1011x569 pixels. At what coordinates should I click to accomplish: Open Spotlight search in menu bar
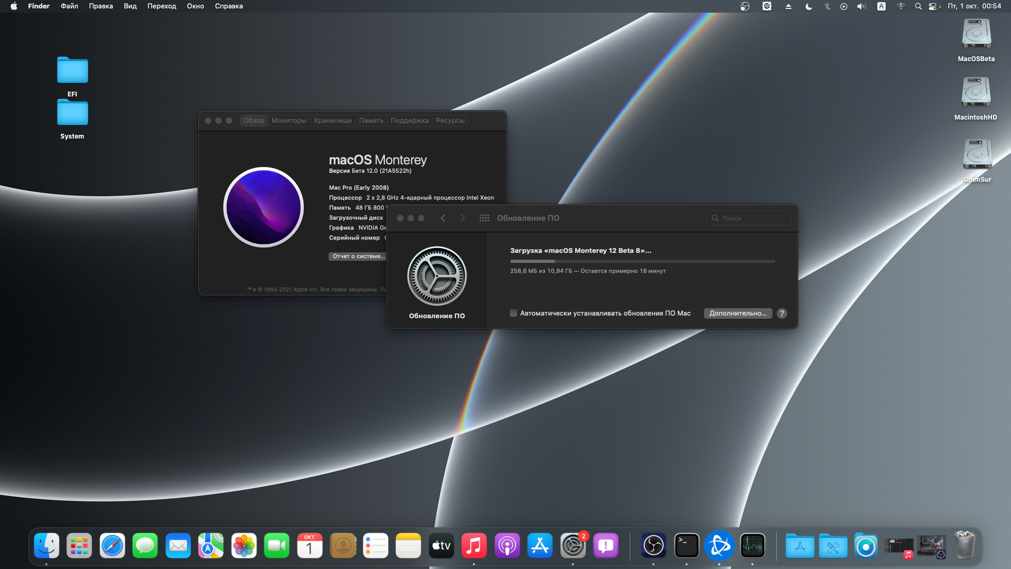point(918,6)
